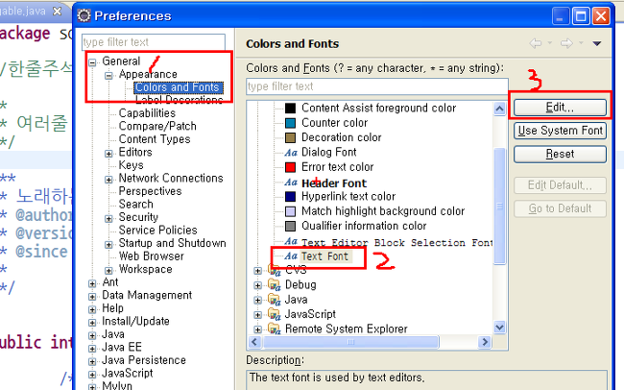624x390 pixels.
Task: Expand the Editors tree node
Action: [x=108, y=154]
